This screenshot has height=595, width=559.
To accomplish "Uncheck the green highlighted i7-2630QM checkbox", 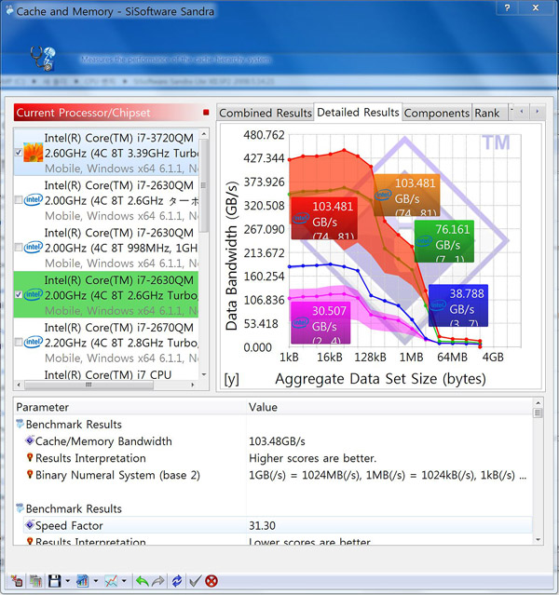I will coord(19,294).
